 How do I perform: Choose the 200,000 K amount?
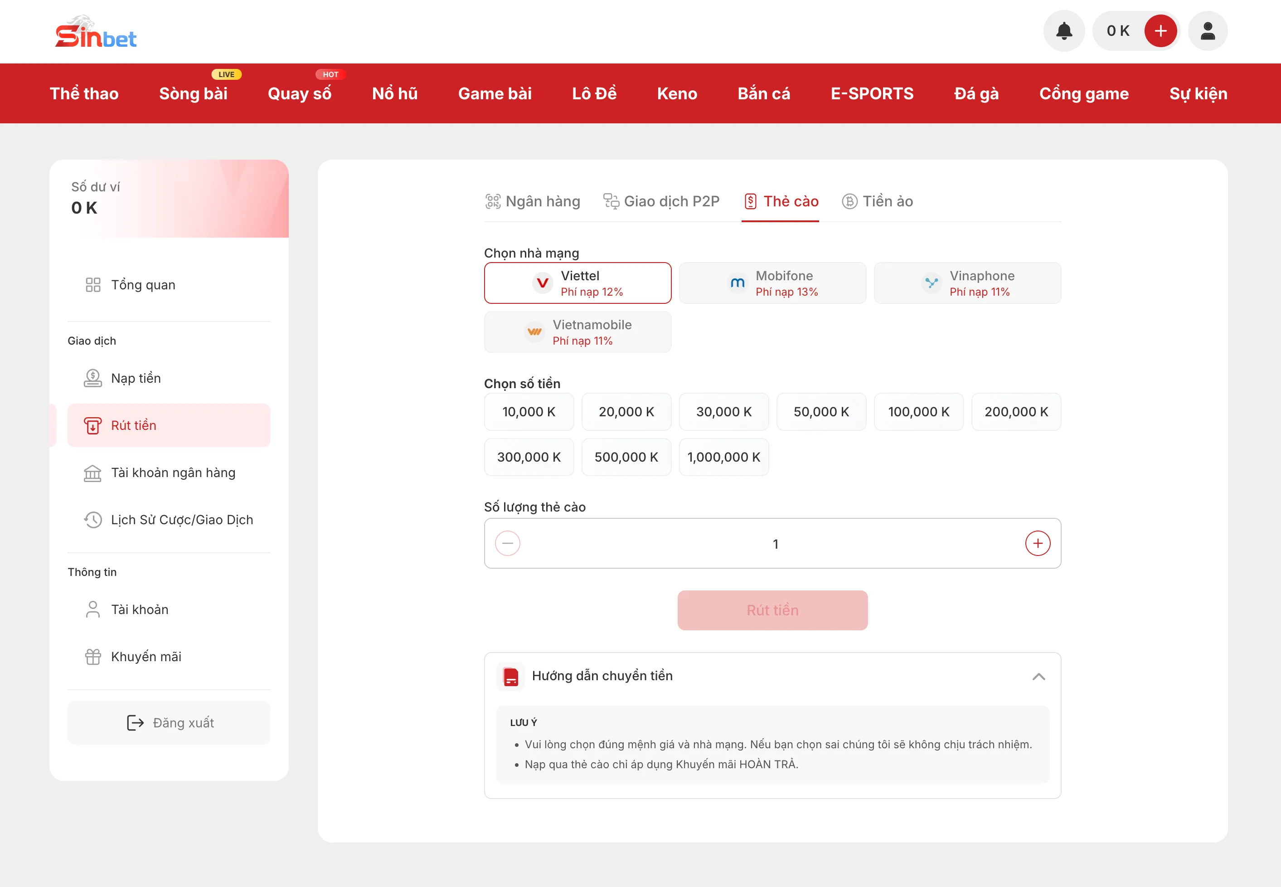pos(1017,412)
